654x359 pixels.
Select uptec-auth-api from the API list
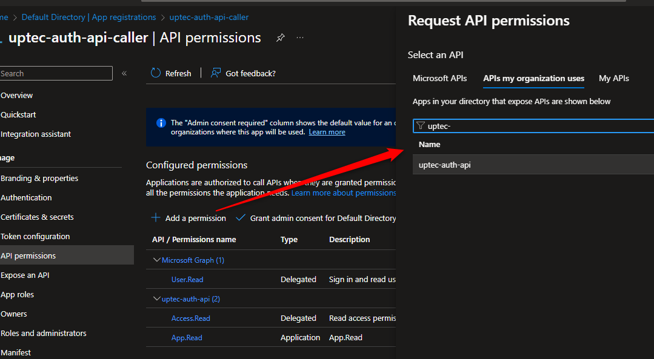tap(445, 165)
